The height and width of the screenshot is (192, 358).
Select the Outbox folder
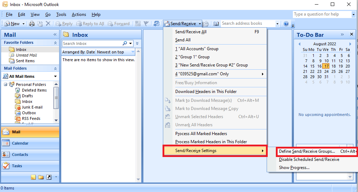(29, 113)
